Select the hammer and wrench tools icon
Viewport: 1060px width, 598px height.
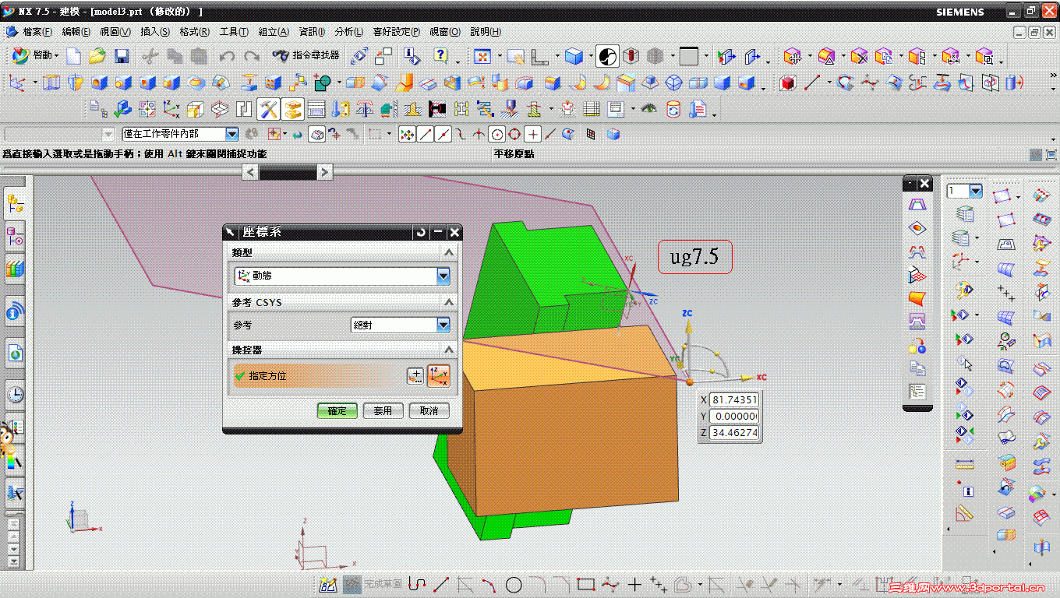coord(268,109)
